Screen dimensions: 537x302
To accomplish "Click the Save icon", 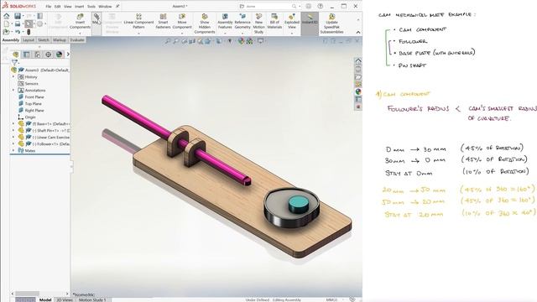I will tap(17, 16).
